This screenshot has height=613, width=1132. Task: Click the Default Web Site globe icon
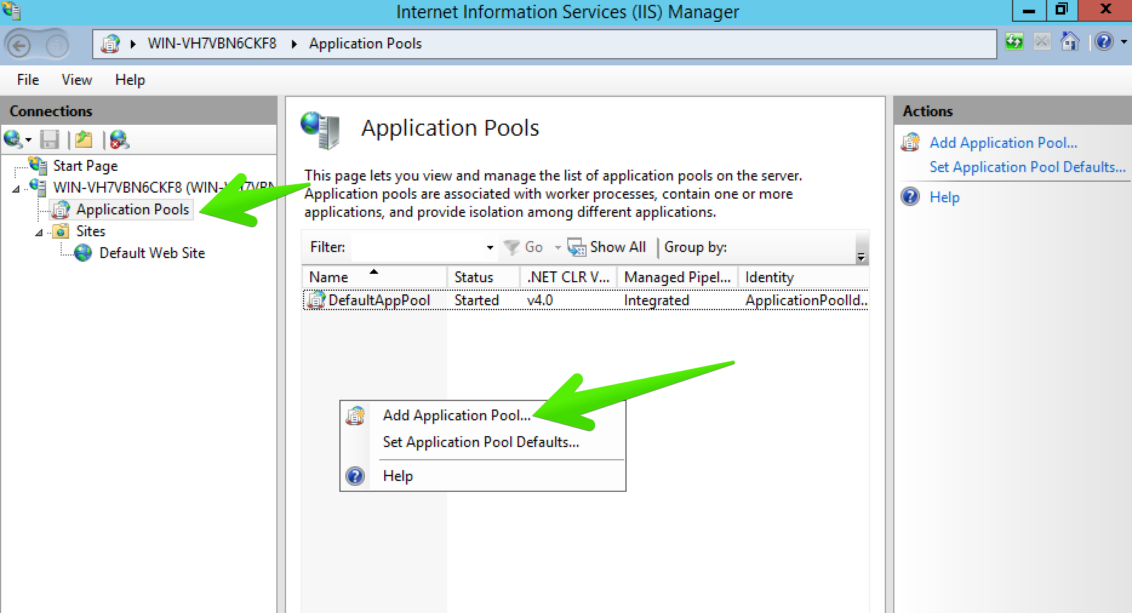click(x=83, y=253)
